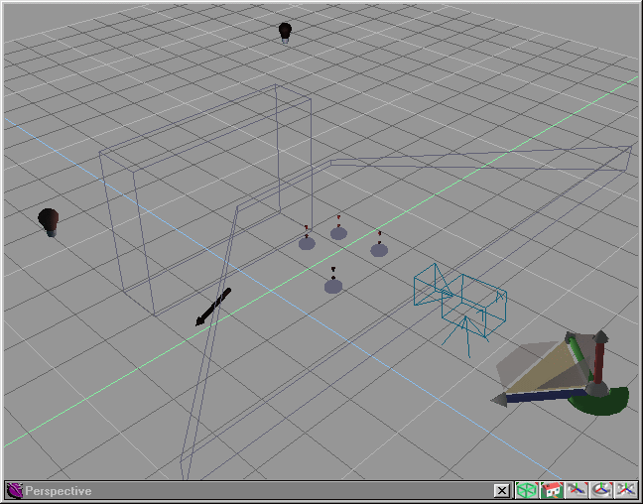Select the light bulb on the left
The width and height of the screenshot is (643, 504).
(49, 222)
